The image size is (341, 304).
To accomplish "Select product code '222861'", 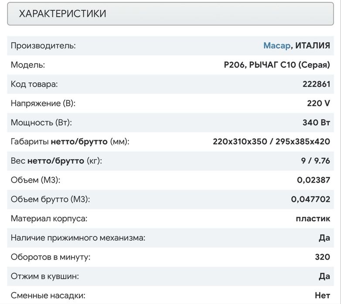I will tap(316, 84).
